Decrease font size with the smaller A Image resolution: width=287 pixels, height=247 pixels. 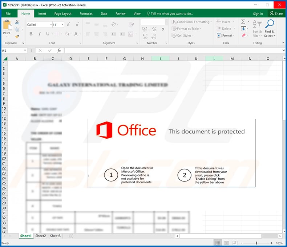click(77, 24)
